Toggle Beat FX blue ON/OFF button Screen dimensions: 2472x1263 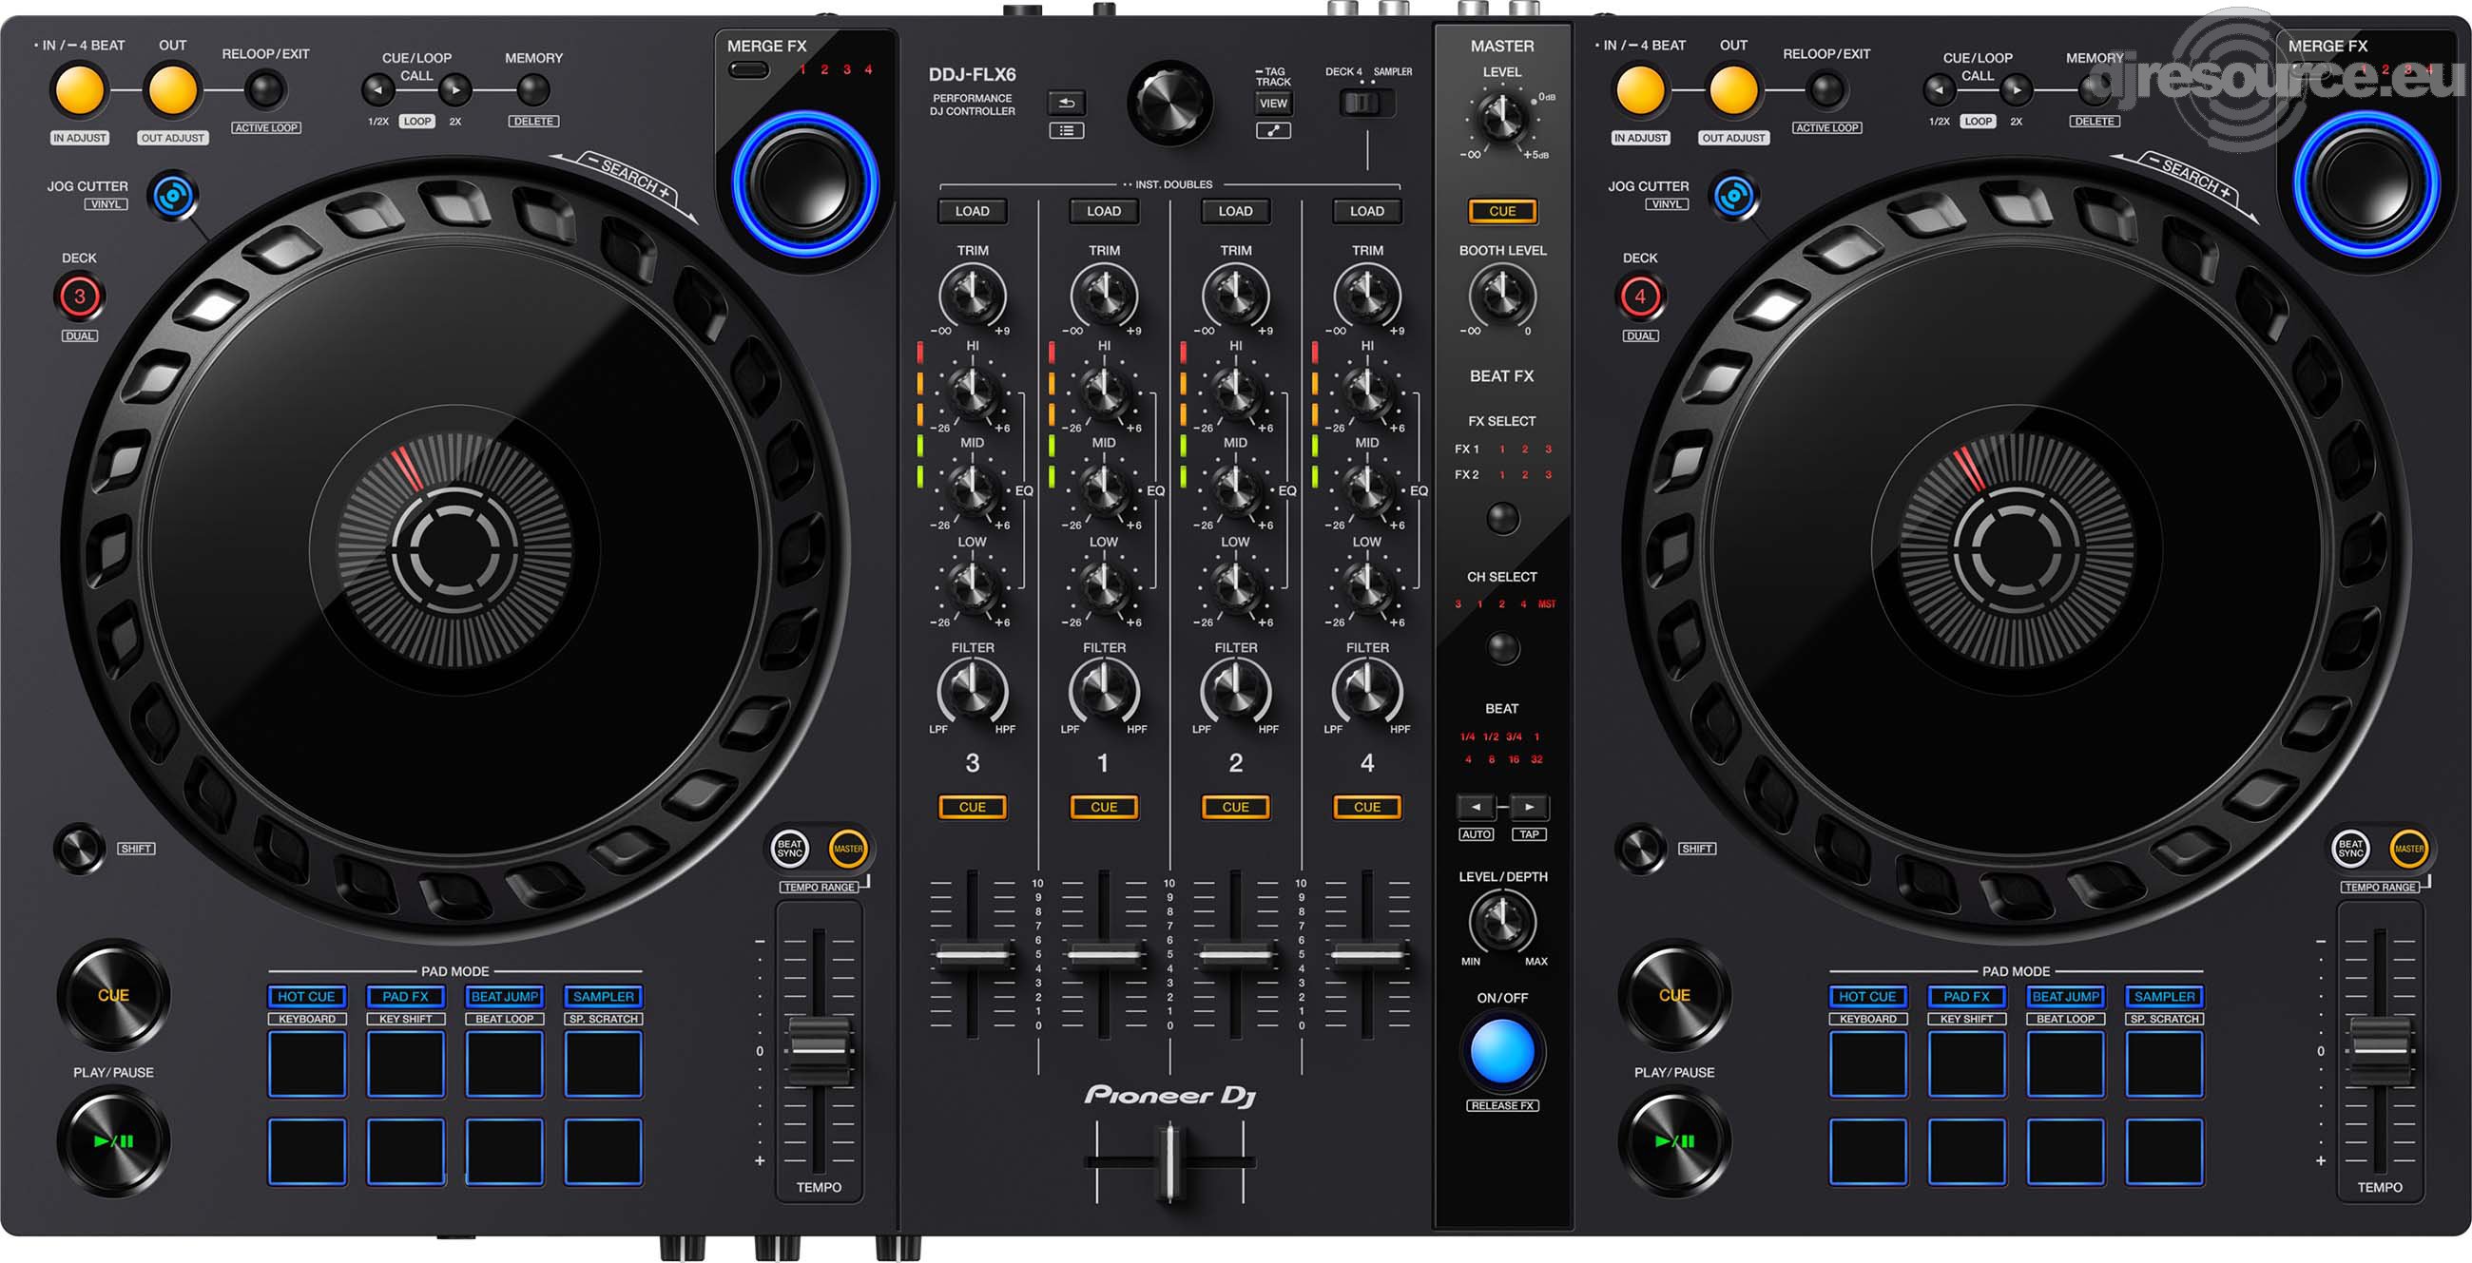[1502, 1050]
